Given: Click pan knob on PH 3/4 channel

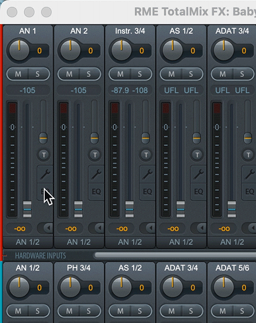Looking at the screenshot, I should tap(70, 287).
